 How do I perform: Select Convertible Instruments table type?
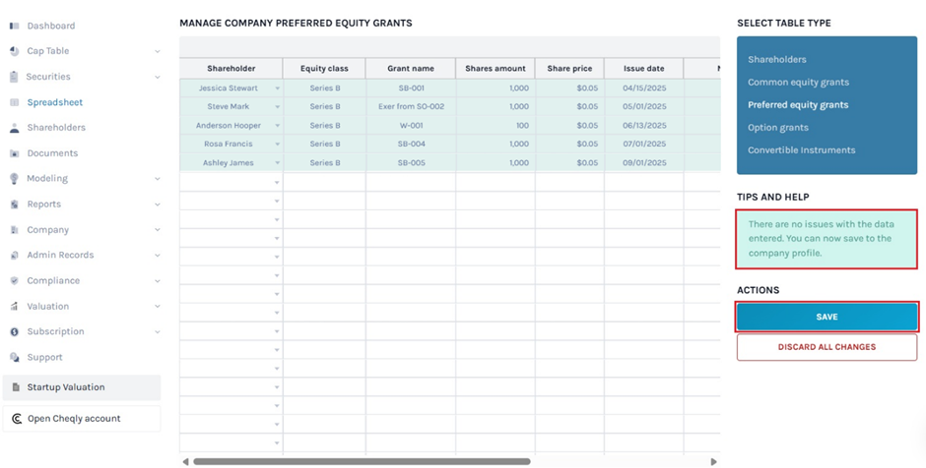click(x=801, y=150)
